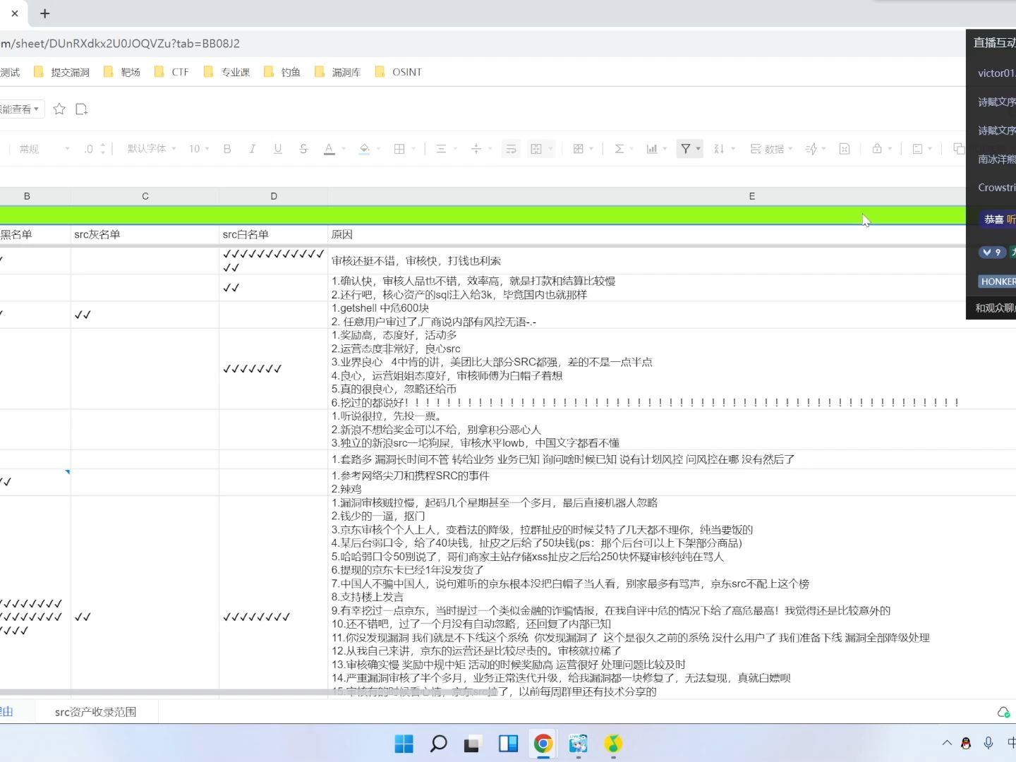Open Windows taskbar search
This screenshot has width=1016, height=762.
tap(438, 744)
